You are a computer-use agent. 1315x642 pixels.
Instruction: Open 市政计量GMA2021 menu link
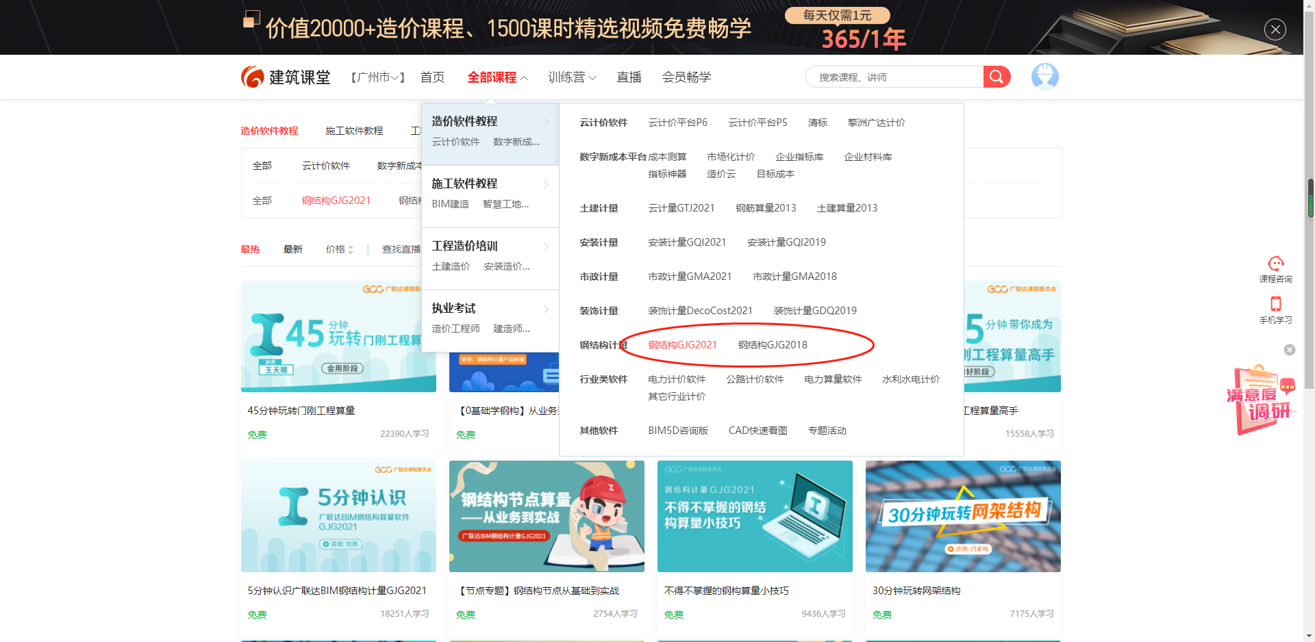click(x=690, y=277)
